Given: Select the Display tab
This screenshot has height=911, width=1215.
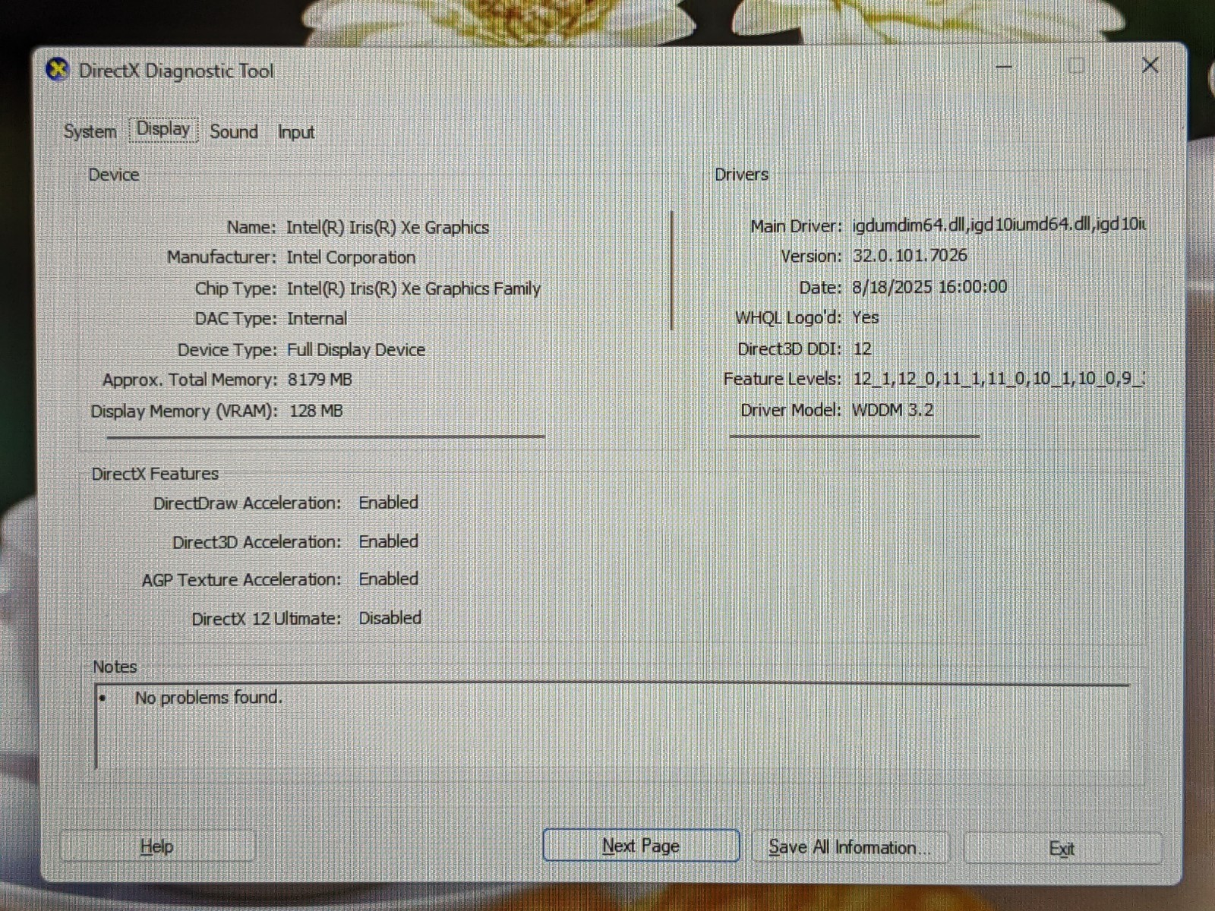Looking at the screenshot, I should (163, 130).
